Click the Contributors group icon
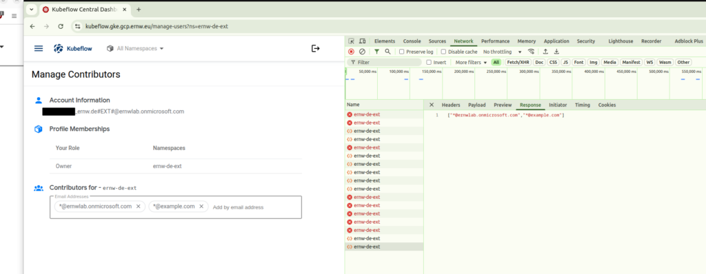Screen dimensions: 706x274 click(39, 188)
